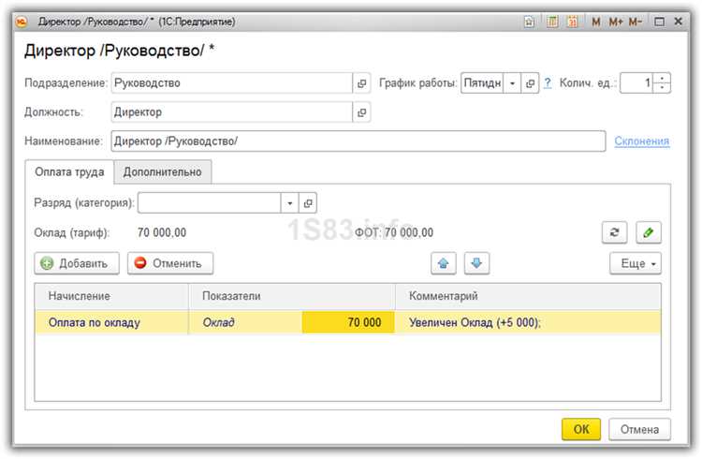Click the Комментарий column header
Screen dimensions: 702x459
pyautogui.click(x=528, y=296)
